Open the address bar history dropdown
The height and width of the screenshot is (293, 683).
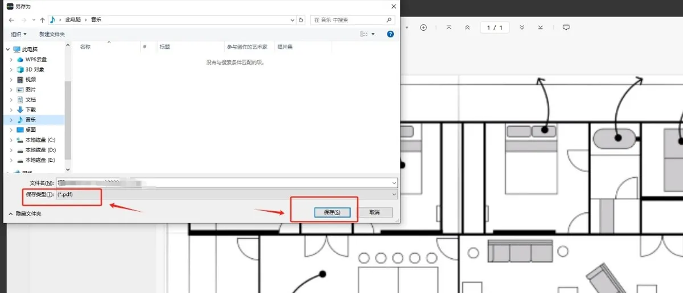coord(292,20)
